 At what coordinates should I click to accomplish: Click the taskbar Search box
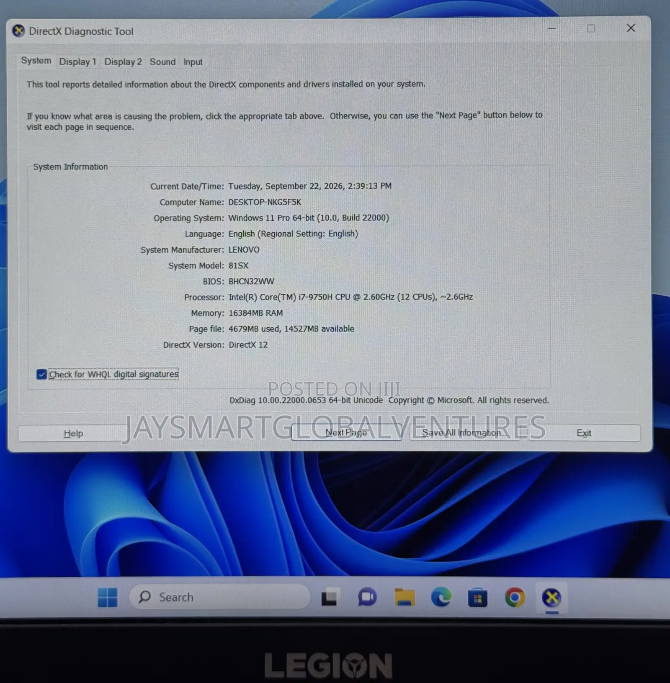click(220, 597)
